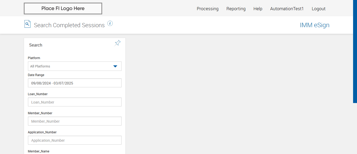
Task: Click the Logout link
Action: [319, 9]
